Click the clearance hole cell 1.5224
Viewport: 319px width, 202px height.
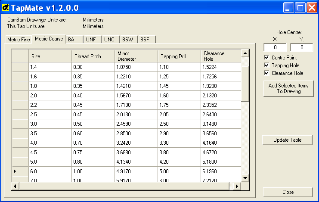coord(221,67)
